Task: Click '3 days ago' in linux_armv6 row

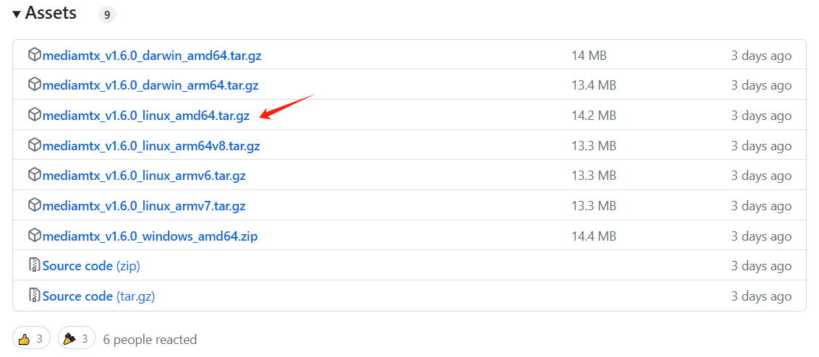Action: [762, 176]
